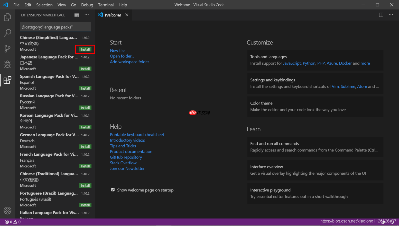Select the Search icon in the activity bar
399x226 pixels.
pos(7,33)
